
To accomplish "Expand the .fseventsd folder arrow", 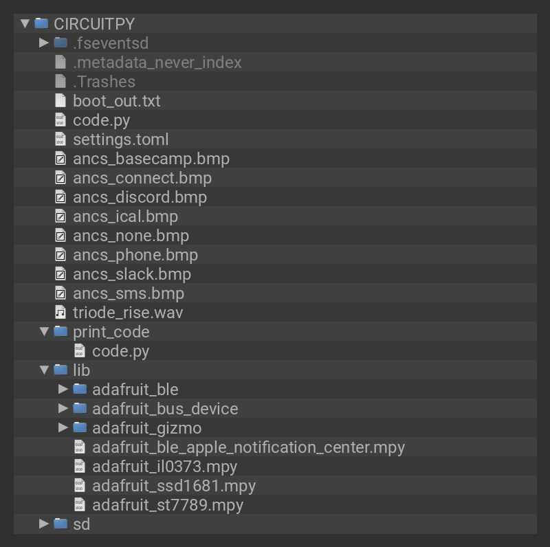I will [44, 43].
